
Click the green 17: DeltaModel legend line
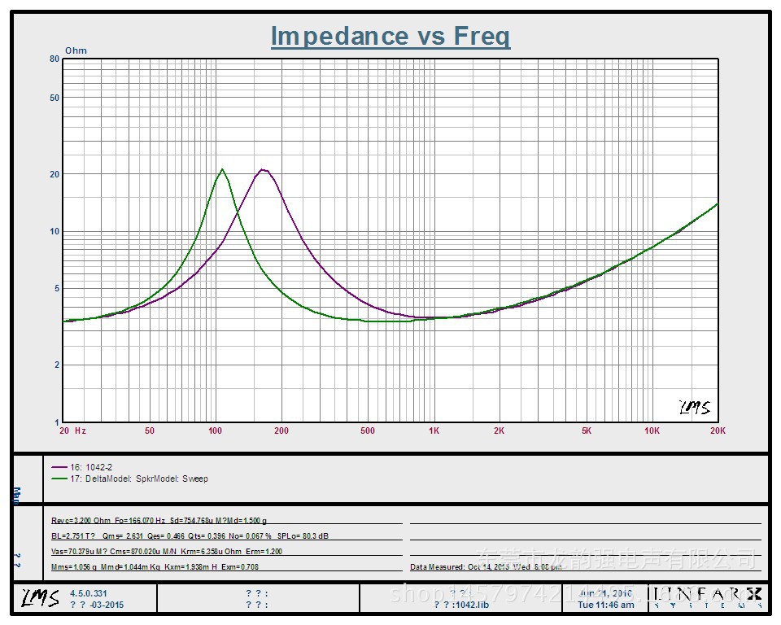click(59, 479)
